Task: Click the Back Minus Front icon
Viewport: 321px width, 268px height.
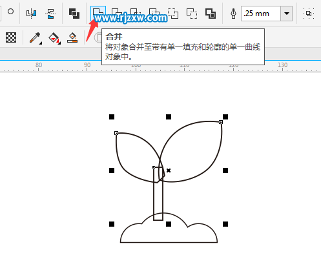Action: pyautogui.click(x=192, y=14)
